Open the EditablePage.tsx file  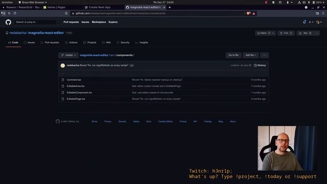pyautogui.click(x=76, y=99)
